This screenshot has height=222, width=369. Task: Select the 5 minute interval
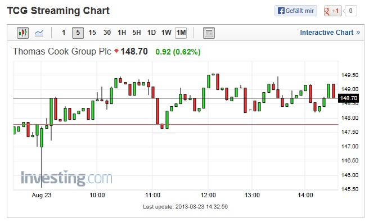tap(78, 33)
